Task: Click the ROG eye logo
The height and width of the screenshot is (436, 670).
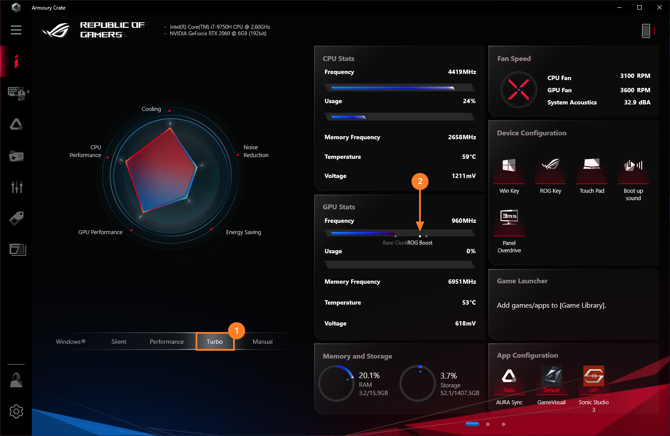Action: pyautogui.click(x=56, y=30)
